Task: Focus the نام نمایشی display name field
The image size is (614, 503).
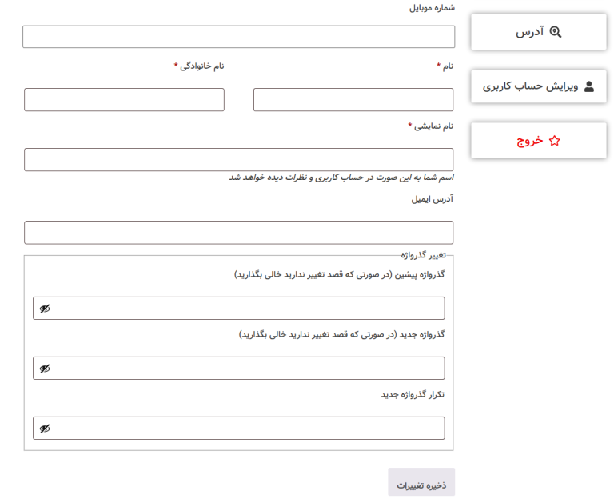Action: tap(239, 159)
